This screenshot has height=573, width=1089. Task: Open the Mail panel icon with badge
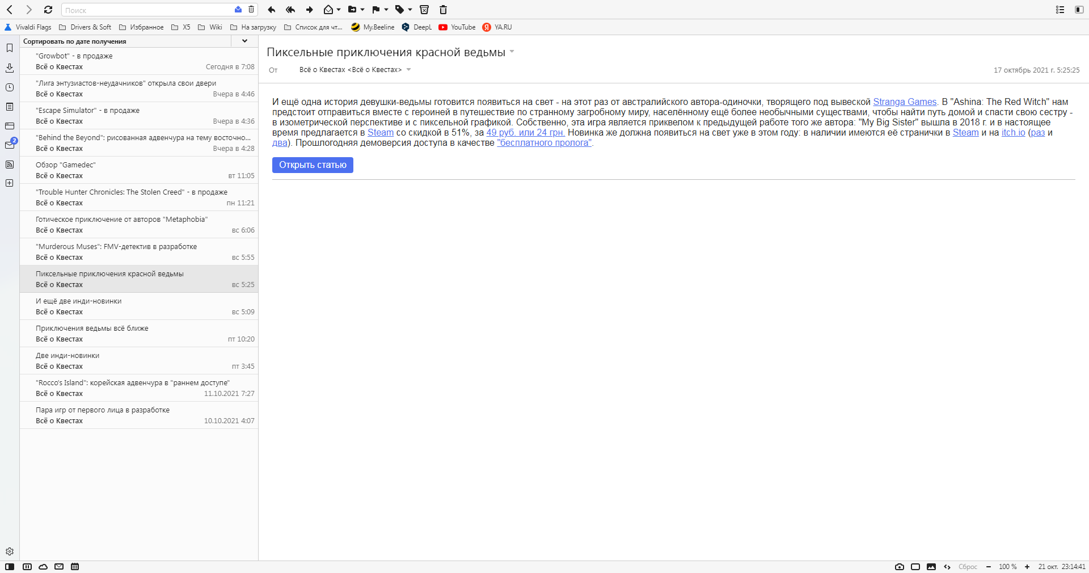pos(10,145)
